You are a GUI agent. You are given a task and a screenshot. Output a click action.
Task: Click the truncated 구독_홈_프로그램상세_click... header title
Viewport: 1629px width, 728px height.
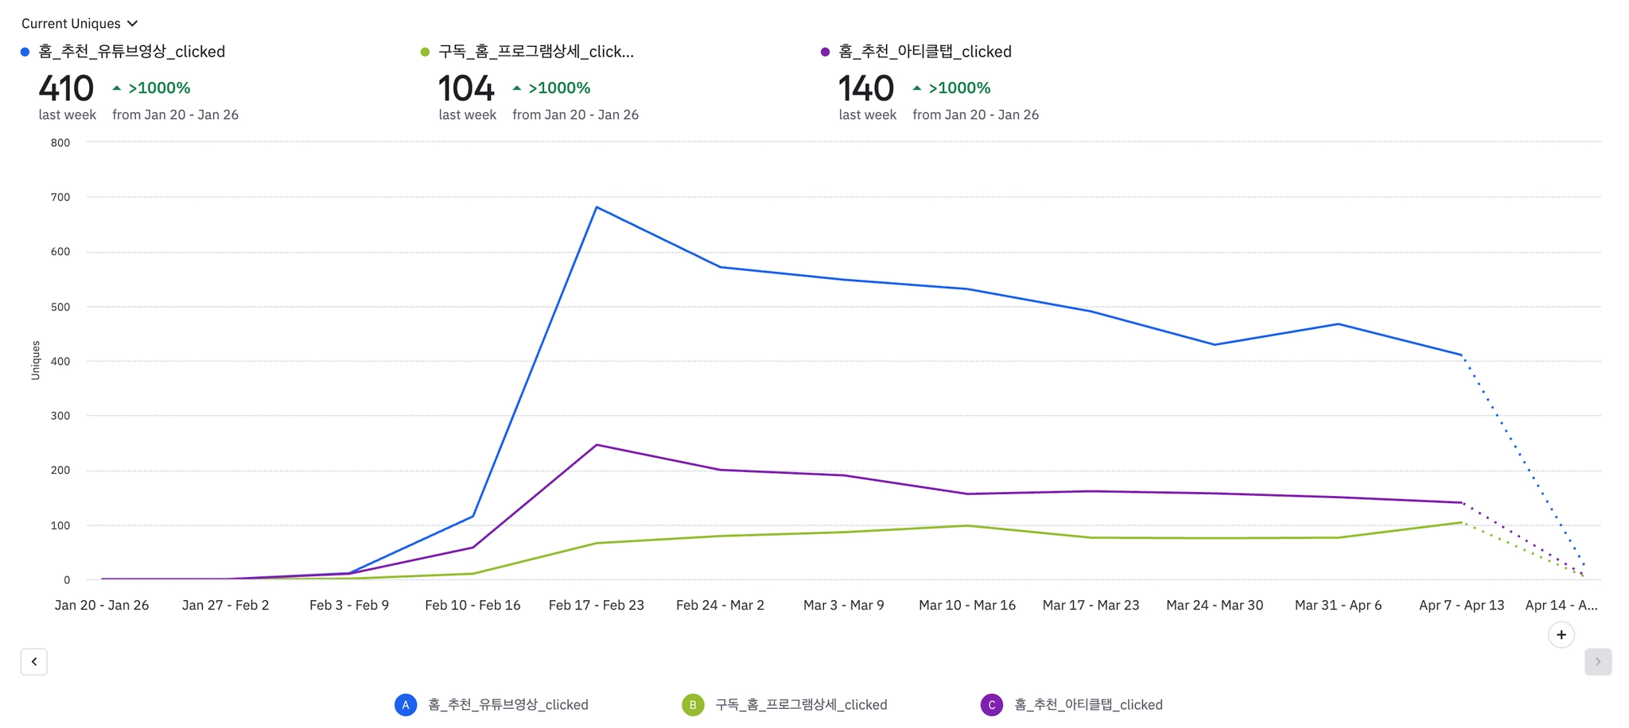(536, 52)
